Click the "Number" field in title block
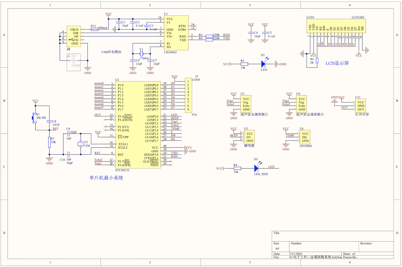The height and width of the screenshot is (267, 402). pos(324,247)
